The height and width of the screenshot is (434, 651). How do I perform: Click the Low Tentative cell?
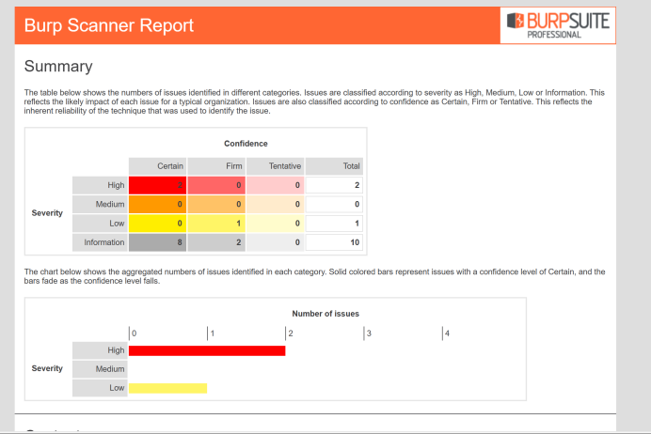276,224
